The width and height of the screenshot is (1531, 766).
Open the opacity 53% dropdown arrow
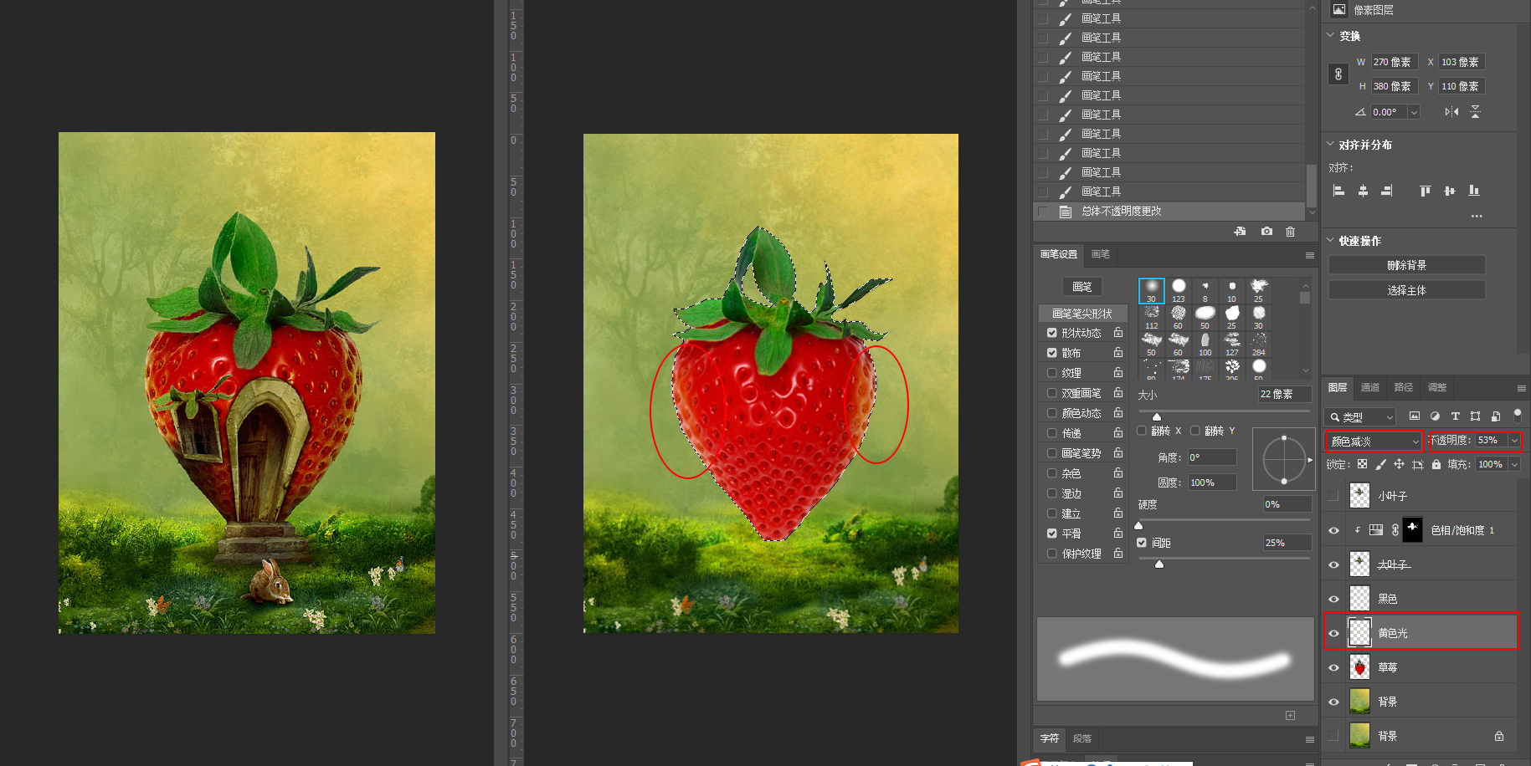(1514, 441)
